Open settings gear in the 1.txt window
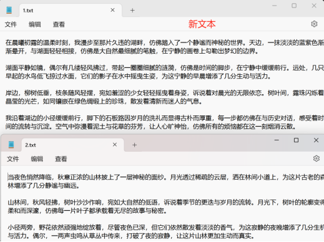This screenshot has width=324, height=242. coord(314,24)
